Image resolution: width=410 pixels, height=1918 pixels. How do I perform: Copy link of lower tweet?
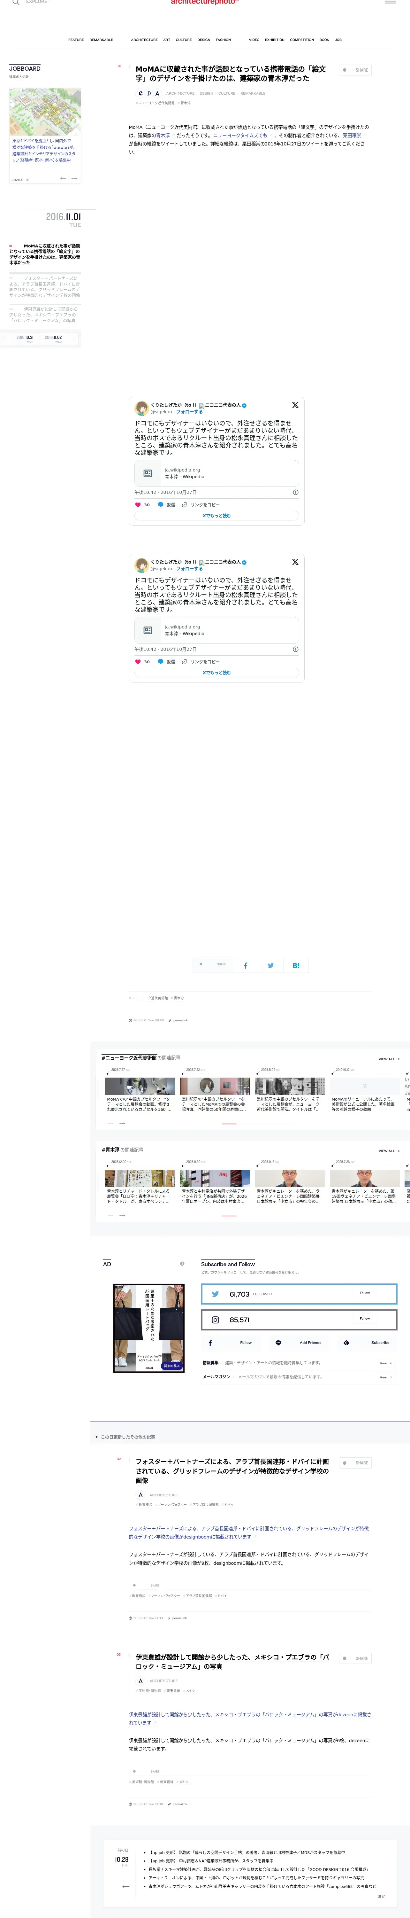[x=201, y=662]
